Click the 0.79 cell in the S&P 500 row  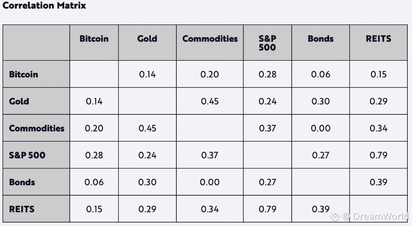click(378, 155)
